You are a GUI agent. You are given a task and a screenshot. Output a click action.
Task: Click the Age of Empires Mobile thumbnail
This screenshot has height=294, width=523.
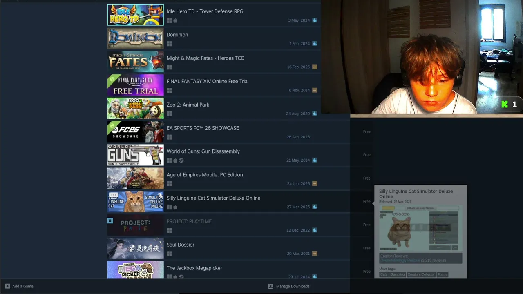(135, 178)
